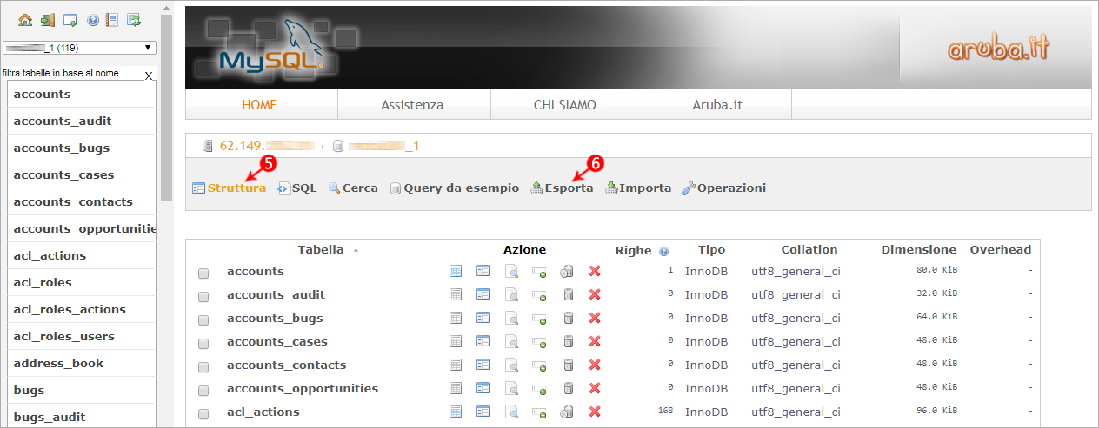Select the accounts_cases row checkbox

point(203,343)
